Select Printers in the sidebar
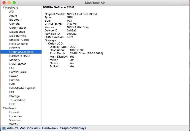The height and width of the screenshot is (131, 190). [x=14, y=80]
